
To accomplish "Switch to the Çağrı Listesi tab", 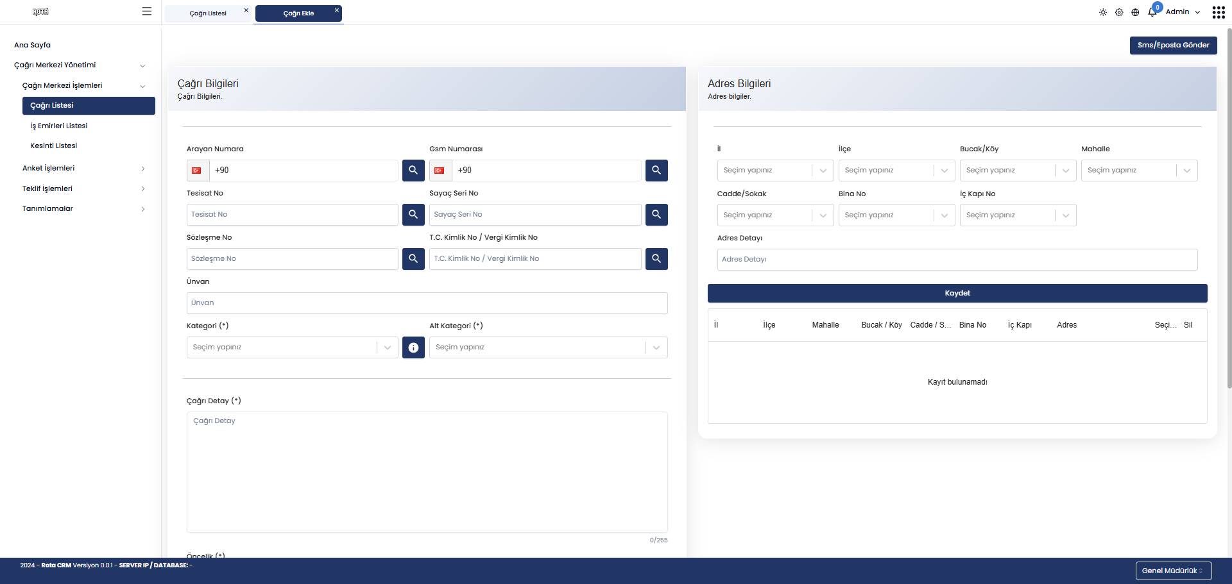I will [207, 13].
